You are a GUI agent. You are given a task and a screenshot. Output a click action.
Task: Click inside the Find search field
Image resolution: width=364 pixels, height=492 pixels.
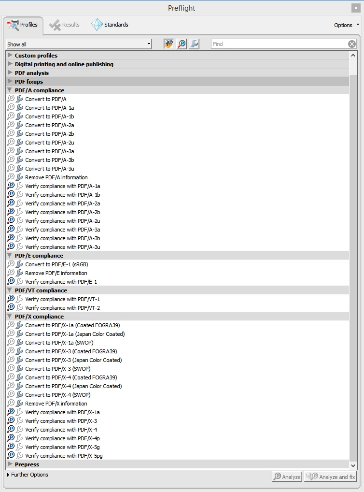click(x=279, y=44)
